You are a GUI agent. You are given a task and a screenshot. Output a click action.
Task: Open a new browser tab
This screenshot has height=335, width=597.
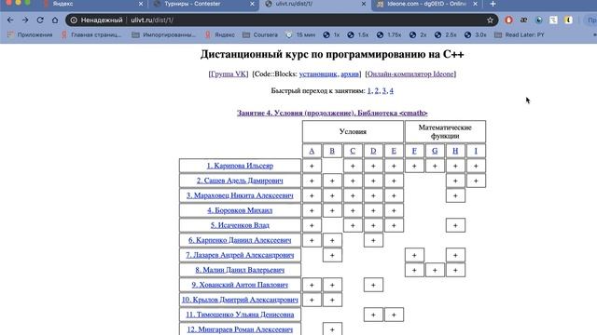pos(493,4)
